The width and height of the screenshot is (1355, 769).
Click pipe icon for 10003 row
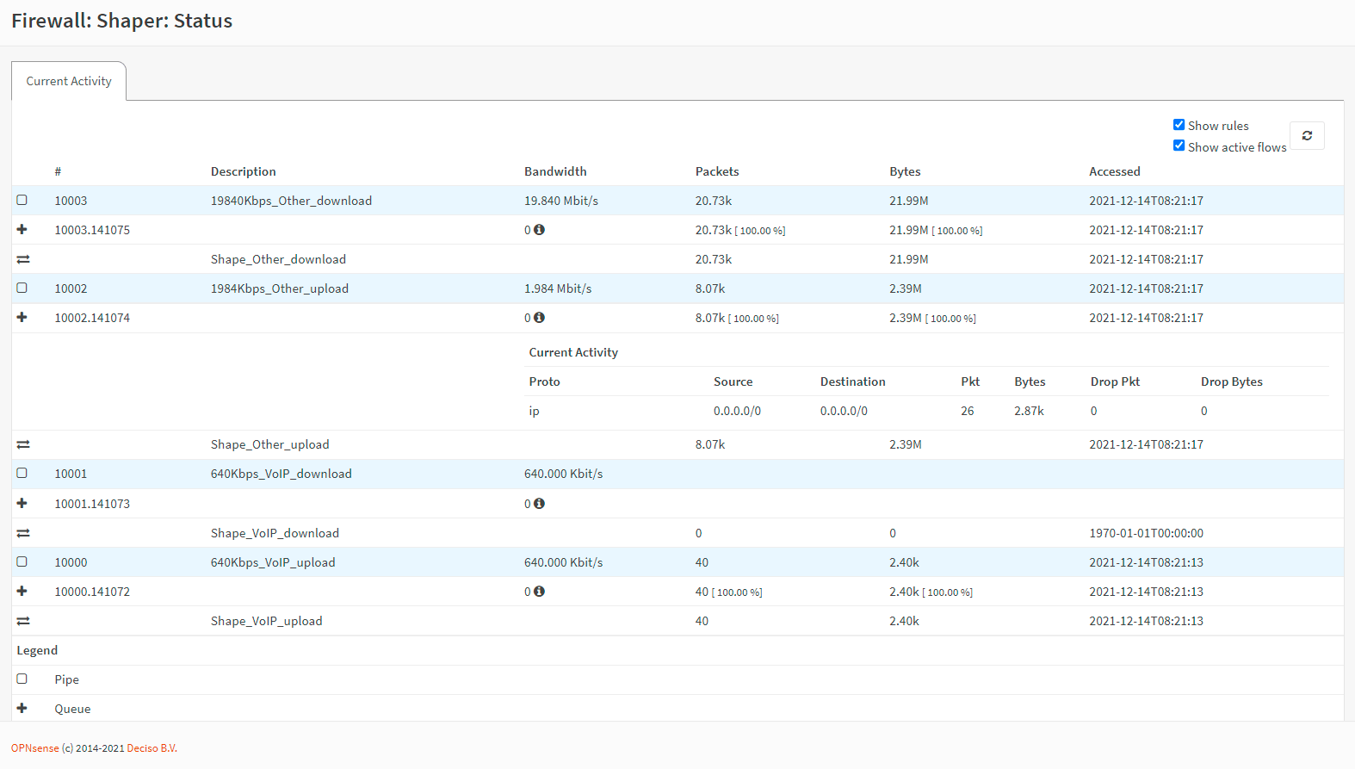tap(22, 201)
